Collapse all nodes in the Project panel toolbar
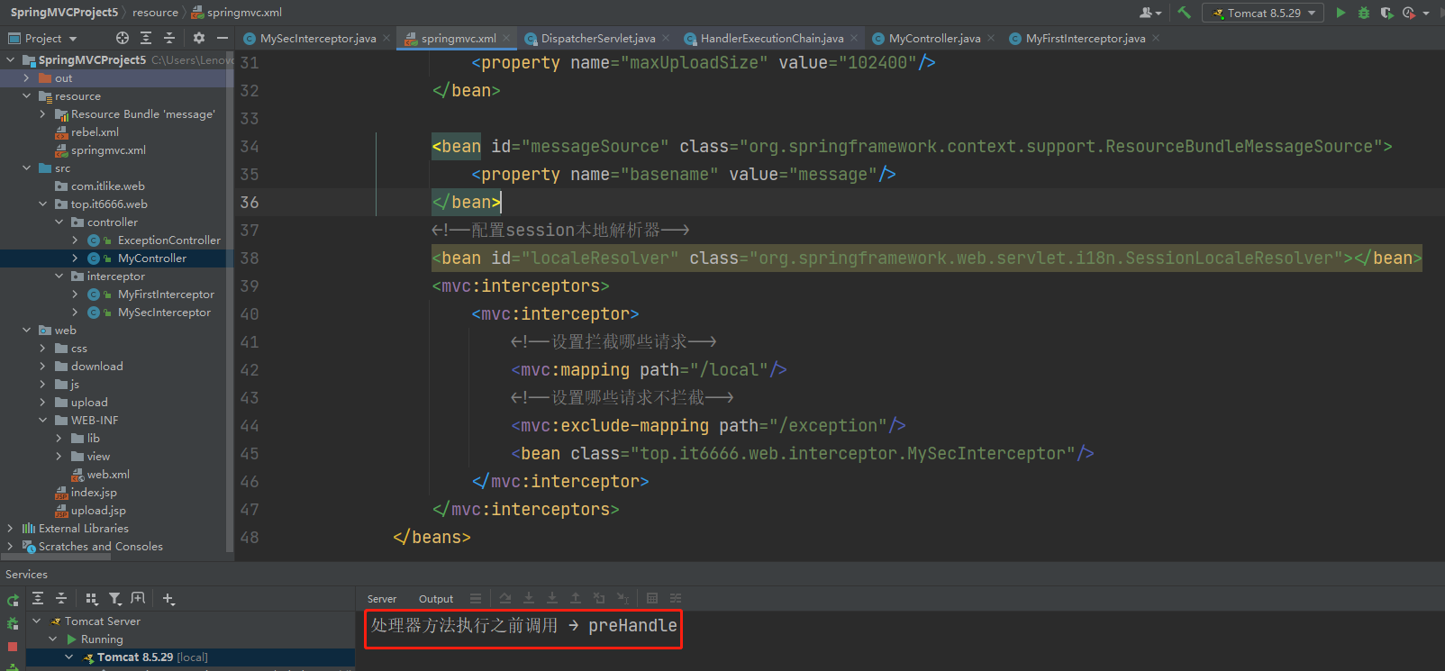 (x=168, y=38)
